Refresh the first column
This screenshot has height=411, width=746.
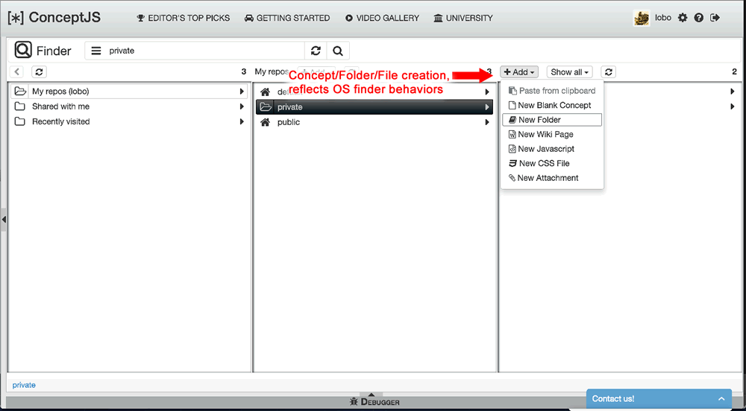tap(39, 72)
